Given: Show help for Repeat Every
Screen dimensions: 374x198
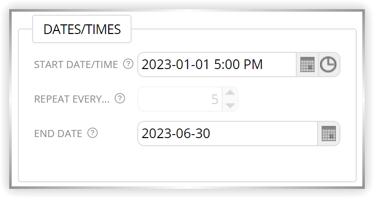Looking at the screenshot, I should pos(120,98).
